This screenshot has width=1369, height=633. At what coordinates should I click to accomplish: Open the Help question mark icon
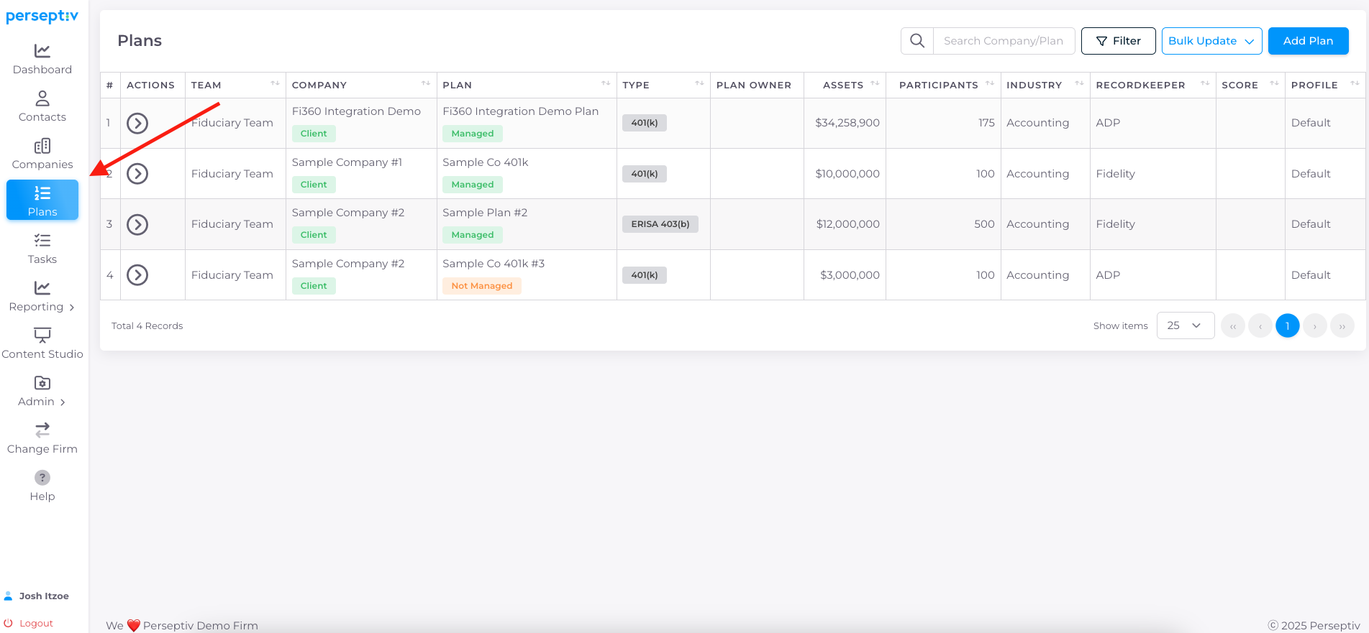(x=42, y=478)
